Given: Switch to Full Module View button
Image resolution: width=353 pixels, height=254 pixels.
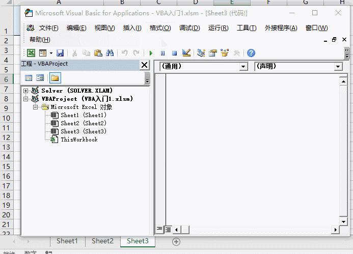Looking at the screenshot, I should [x=168, y=230].
